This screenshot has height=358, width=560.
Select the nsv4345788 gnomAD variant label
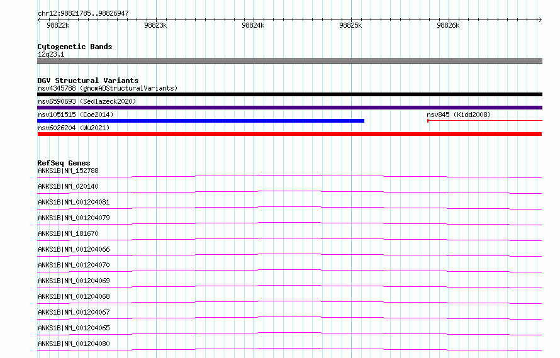pos(108,88)
